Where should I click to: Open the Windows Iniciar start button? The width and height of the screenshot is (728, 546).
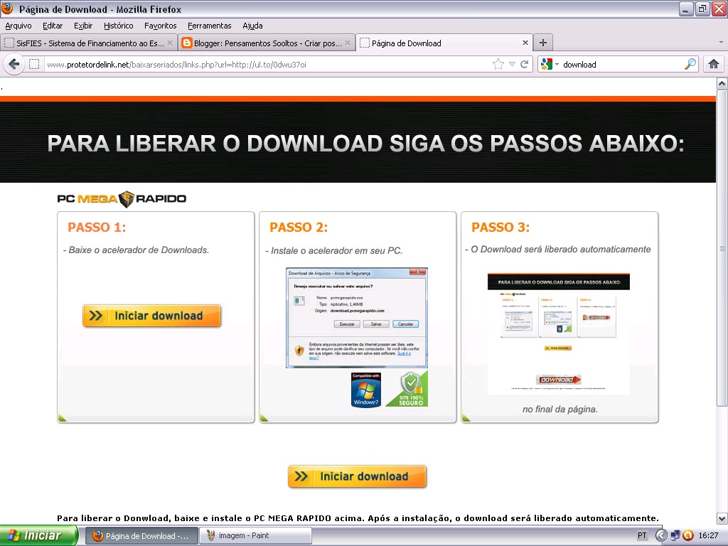pos(39,535)
